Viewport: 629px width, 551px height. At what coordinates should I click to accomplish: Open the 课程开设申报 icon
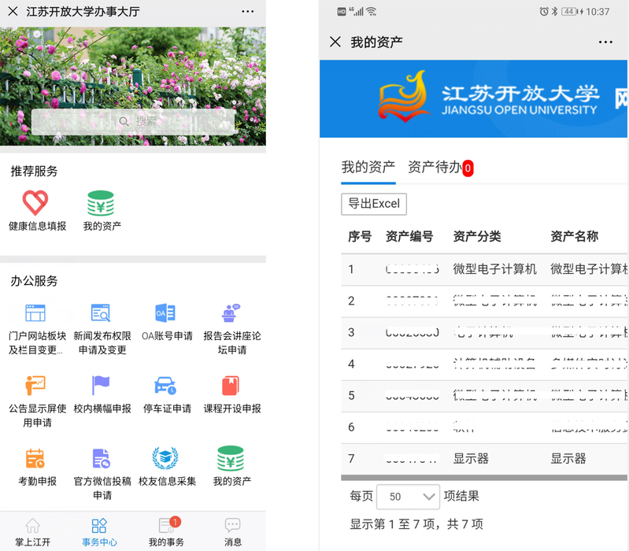[x=231, y=386]
